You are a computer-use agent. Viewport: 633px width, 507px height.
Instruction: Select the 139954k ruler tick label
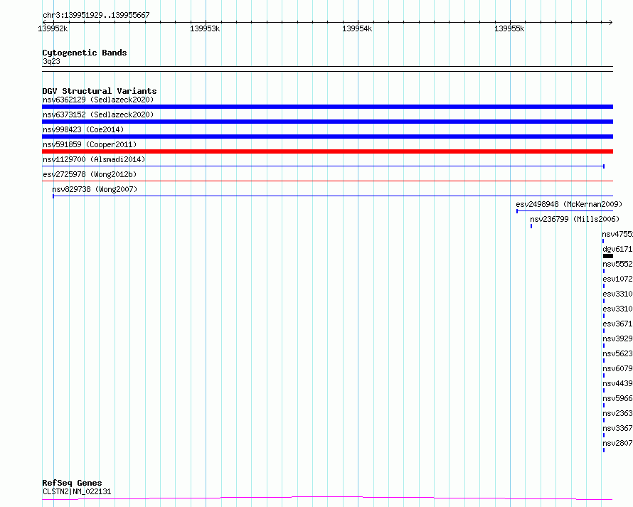pyautogui.click(x=357, y=28)
